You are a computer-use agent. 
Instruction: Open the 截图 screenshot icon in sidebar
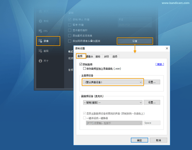(x=41, y=51)
